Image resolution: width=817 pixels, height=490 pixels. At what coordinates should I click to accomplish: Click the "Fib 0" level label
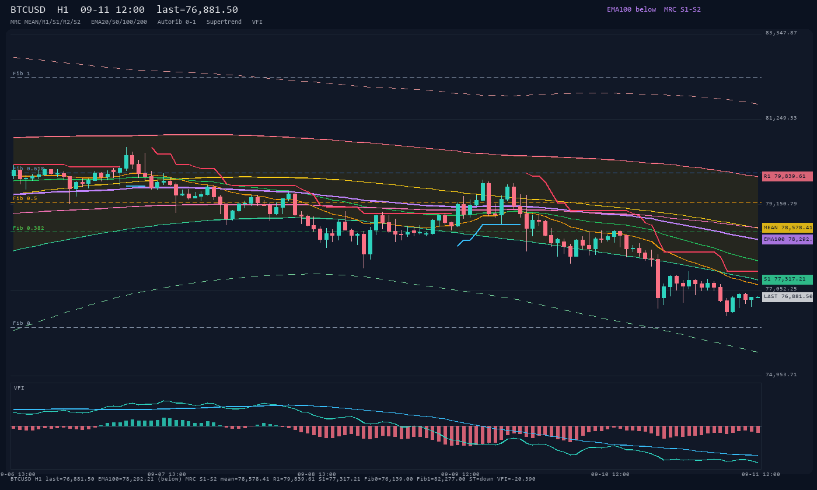[22, 323]
